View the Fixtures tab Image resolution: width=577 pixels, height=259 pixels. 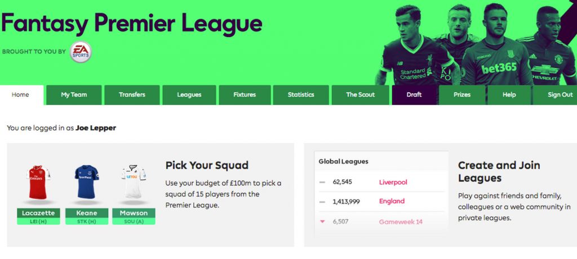point(245,95)
